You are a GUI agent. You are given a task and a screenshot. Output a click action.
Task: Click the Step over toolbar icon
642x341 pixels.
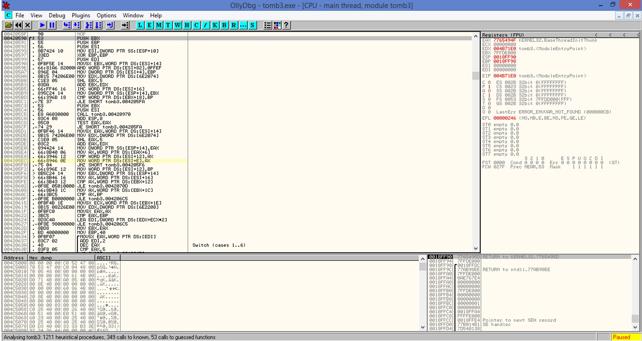click(x=76, y=25)
